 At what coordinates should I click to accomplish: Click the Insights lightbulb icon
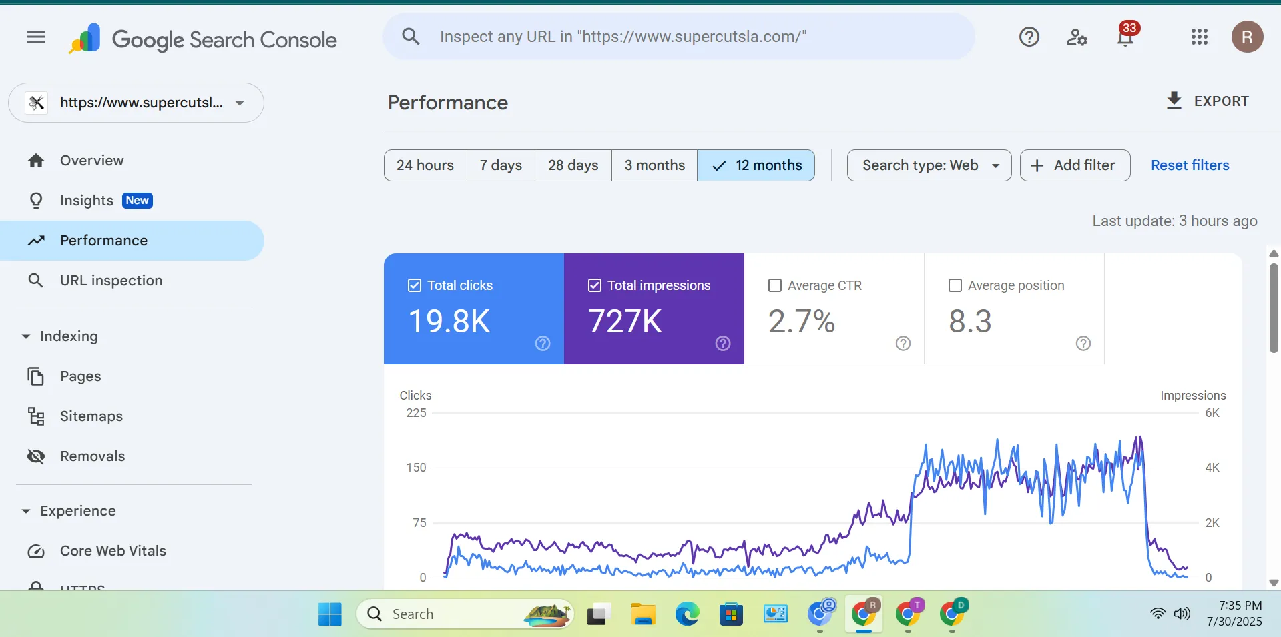pos(36,201)
